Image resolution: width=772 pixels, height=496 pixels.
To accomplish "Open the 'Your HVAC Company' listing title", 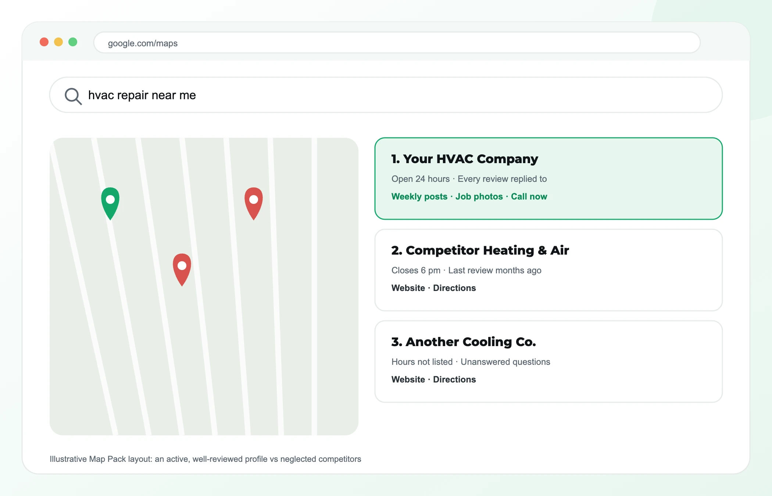I will (x=465, y=159).
